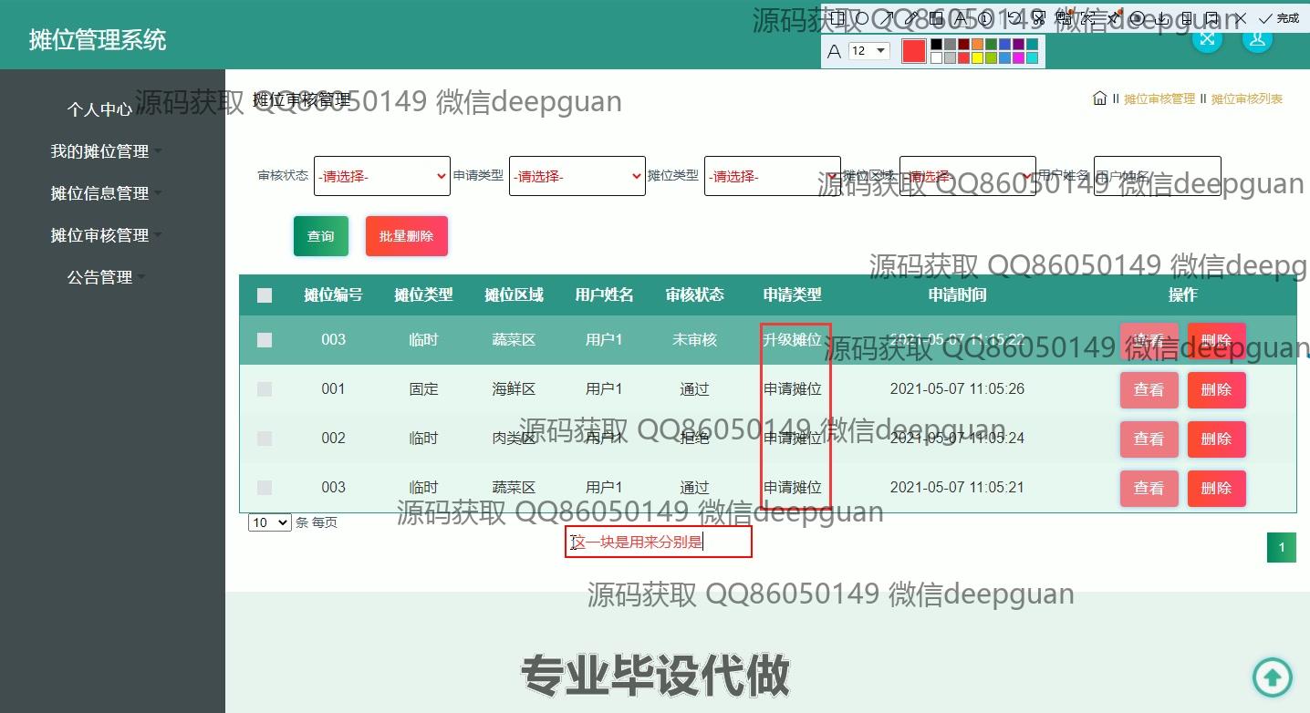The width and height of the screenshot is (1310, 713).
Task: Open 摊位信息管理 in the sidebar menu
Action: tap(99, 193)
